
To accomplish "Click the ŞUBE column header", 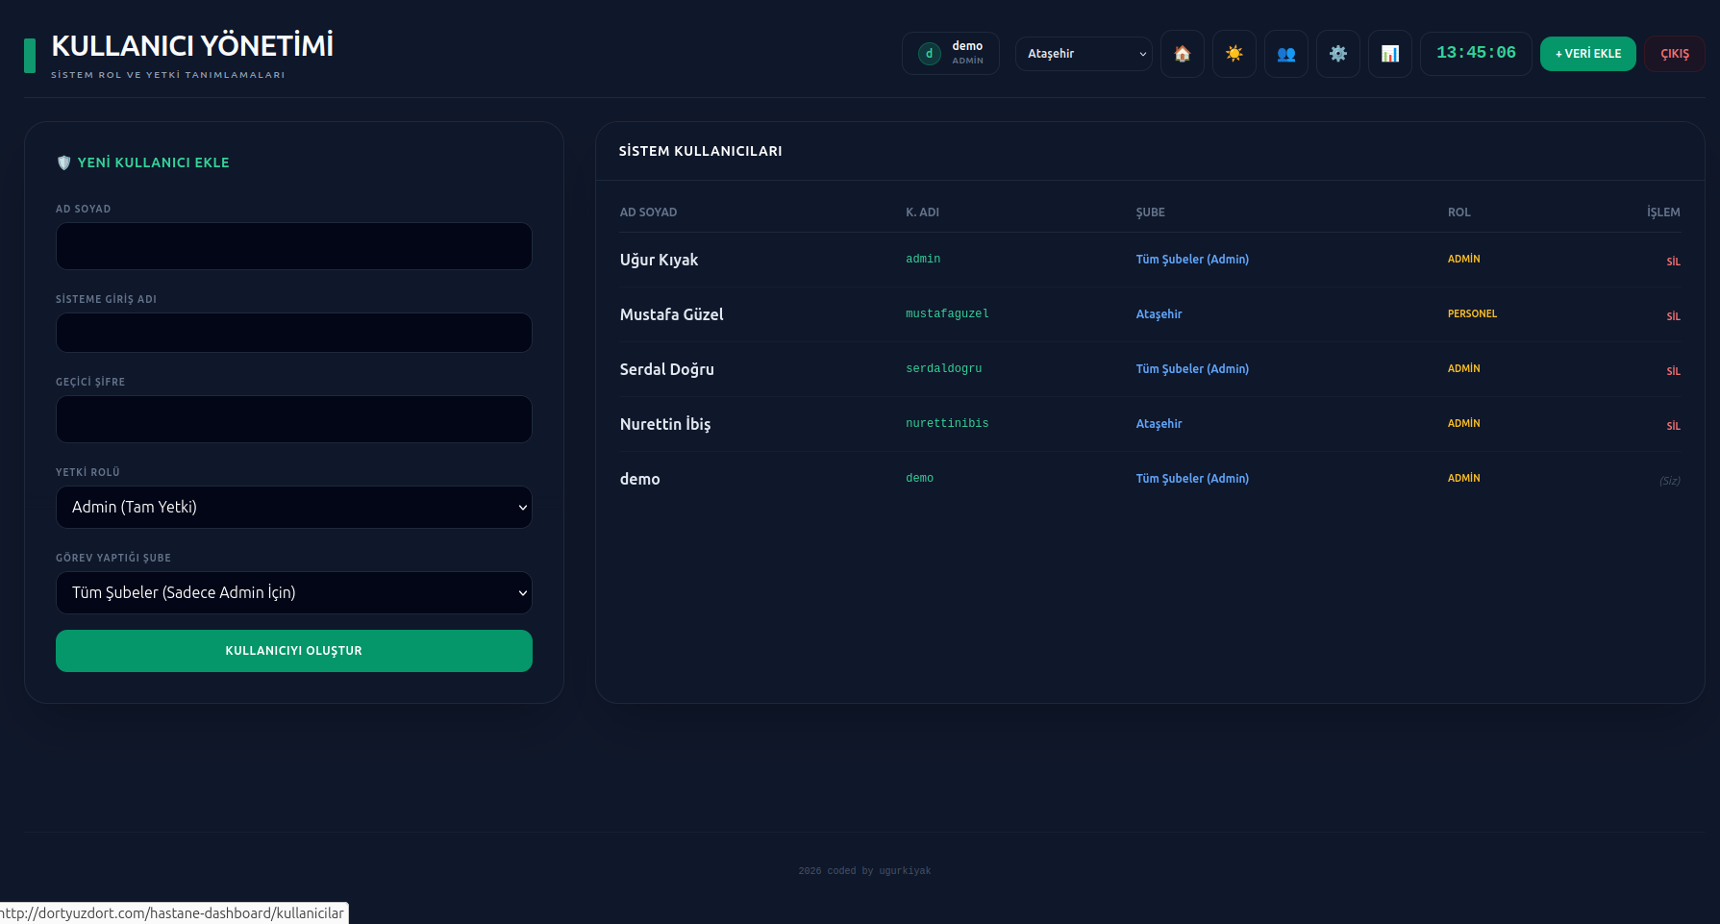I will click(x=1150, y=212).
